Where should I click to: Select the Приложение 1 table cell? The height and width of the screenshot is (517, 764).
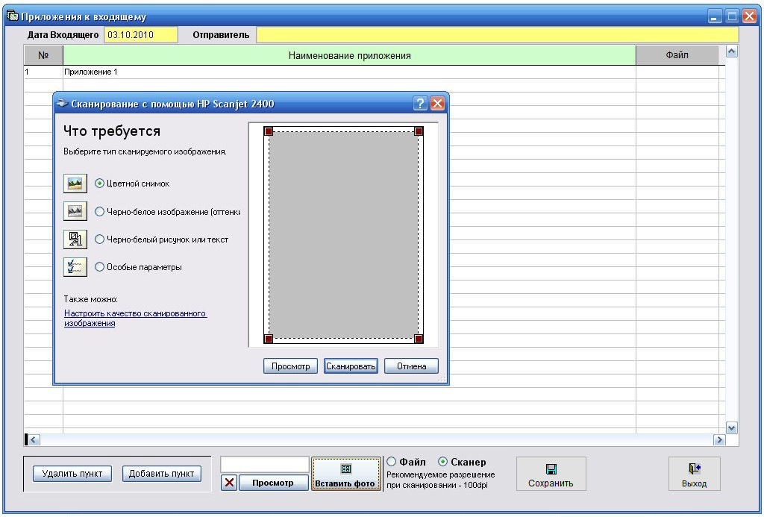(349, 72)
